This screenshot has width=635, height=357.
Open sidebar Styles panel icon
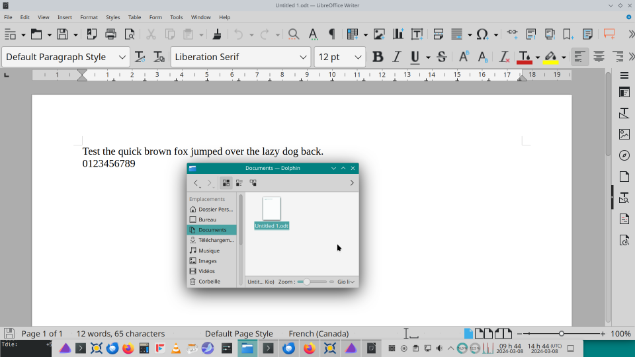click(x=624, y=113)
